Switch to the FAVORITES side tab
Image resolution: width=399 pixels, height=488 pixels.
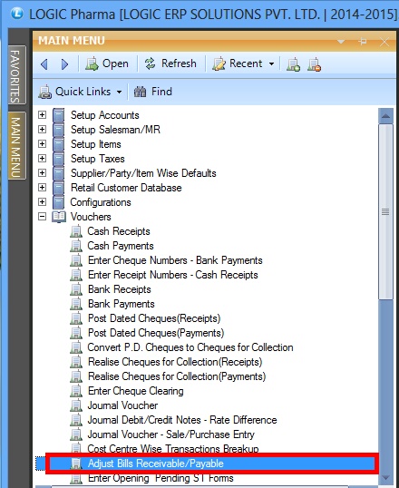(16, 75)
